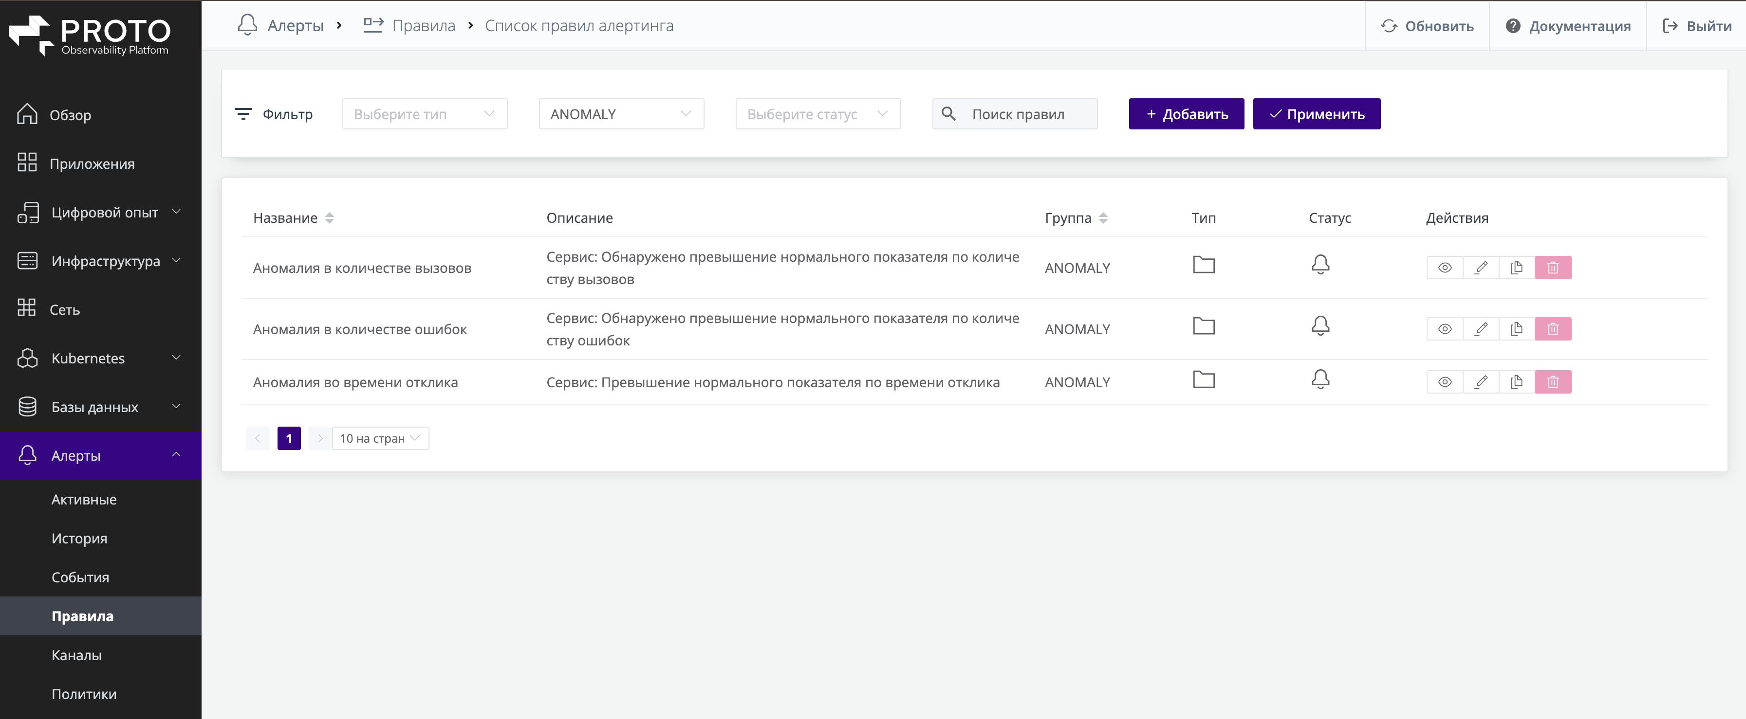This screenshot has width=1746, height=719.
Task: Click the Выйти logout button
Action: tap(1696, 26)
